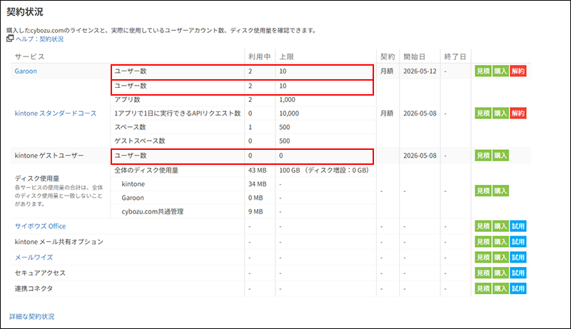Click the 契約 column header
571x329 pixels.
388,57
